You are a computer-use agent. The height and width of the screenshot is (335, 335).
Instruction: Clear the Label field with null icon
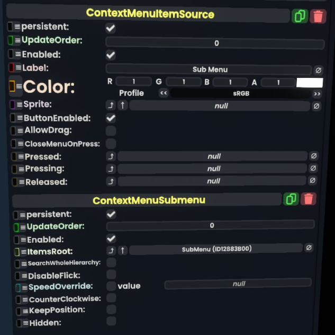(x=318, y=69)
